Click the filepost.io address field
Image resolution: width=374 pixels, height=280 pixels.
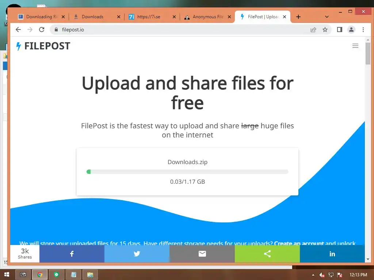pyautogui.click(x=179, y=30)
